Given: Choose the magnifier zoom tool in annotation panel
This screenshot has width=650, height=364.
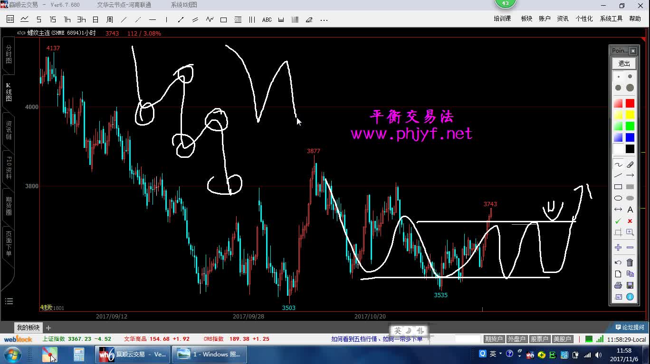Looking at the screenshot, I should 630,232.
